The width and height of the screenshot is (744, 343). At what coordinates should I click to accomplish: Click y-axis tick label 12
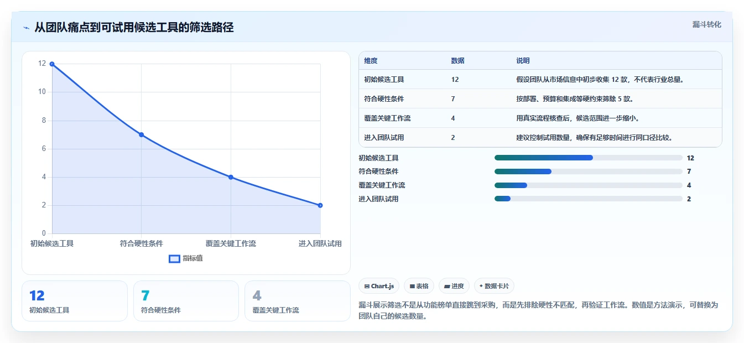[x=42, y=64]
